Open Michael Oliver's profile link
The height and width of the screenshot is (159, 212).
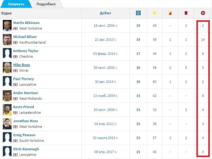pyautogui.click(x=25, y=37)
